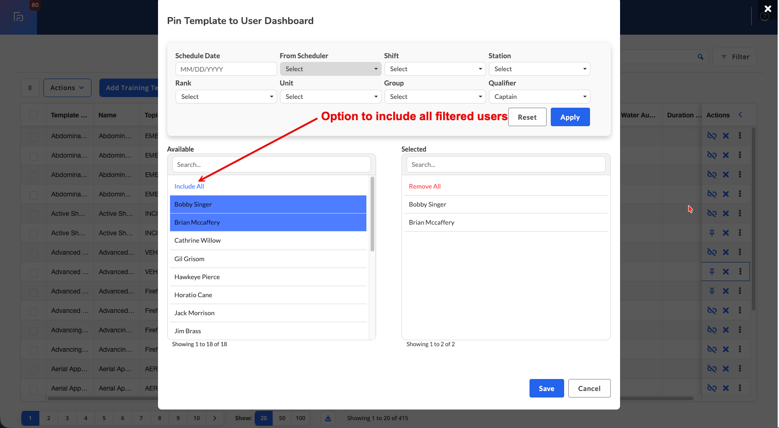Select Hawkeye Pierce in the Available list
Viewport: 779px width, 428px height.
point(268,277)
